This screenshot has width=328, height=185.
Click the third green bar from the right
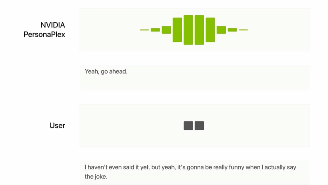221,30
